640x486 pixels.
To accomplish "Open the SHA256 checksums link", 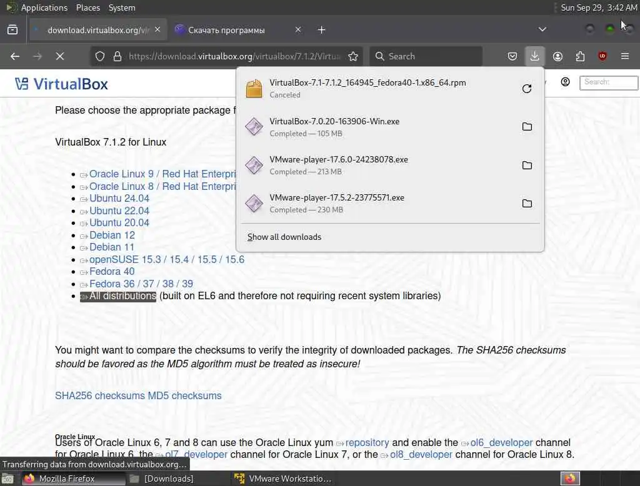I will point(99,396).
